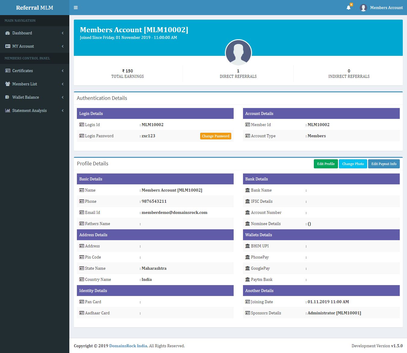Click the Direct Referrals count
407x353 pixels.
238,71
